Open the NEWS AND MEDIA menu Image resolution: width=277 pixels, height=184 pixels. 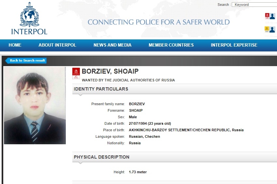(112, 45)
